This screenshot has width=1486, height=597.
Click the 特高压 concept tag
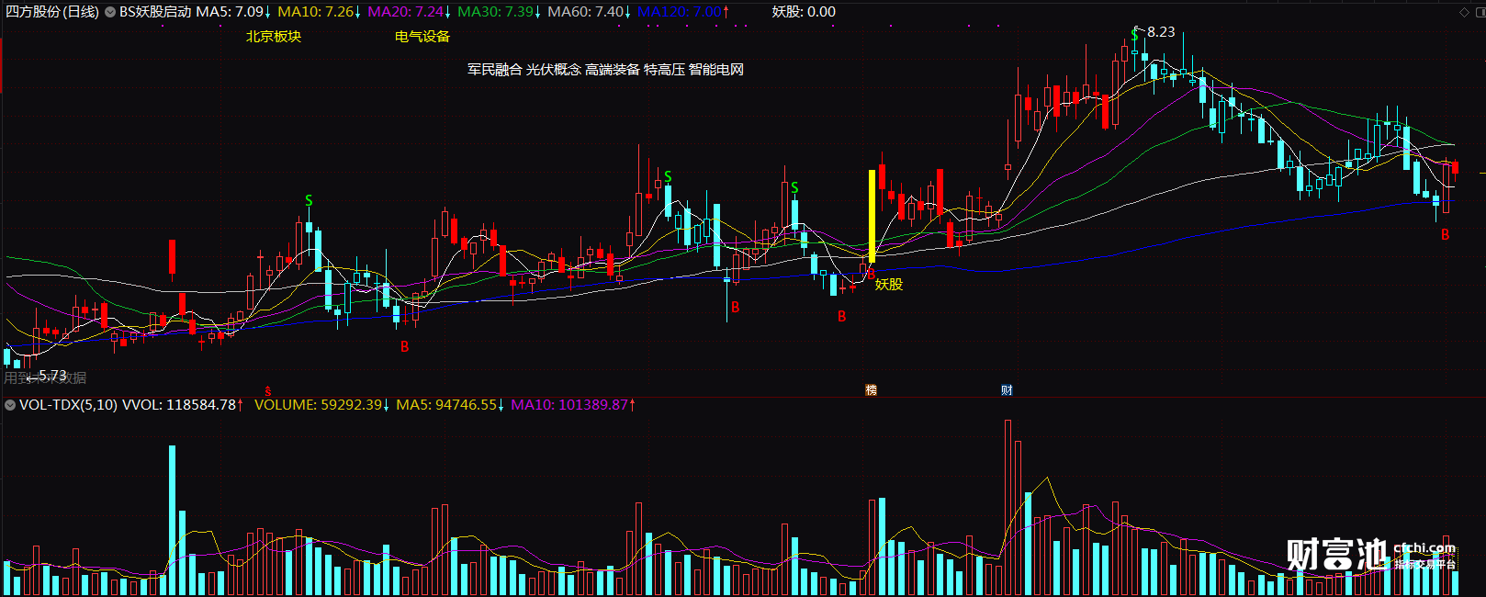click(x=664, y=70)
